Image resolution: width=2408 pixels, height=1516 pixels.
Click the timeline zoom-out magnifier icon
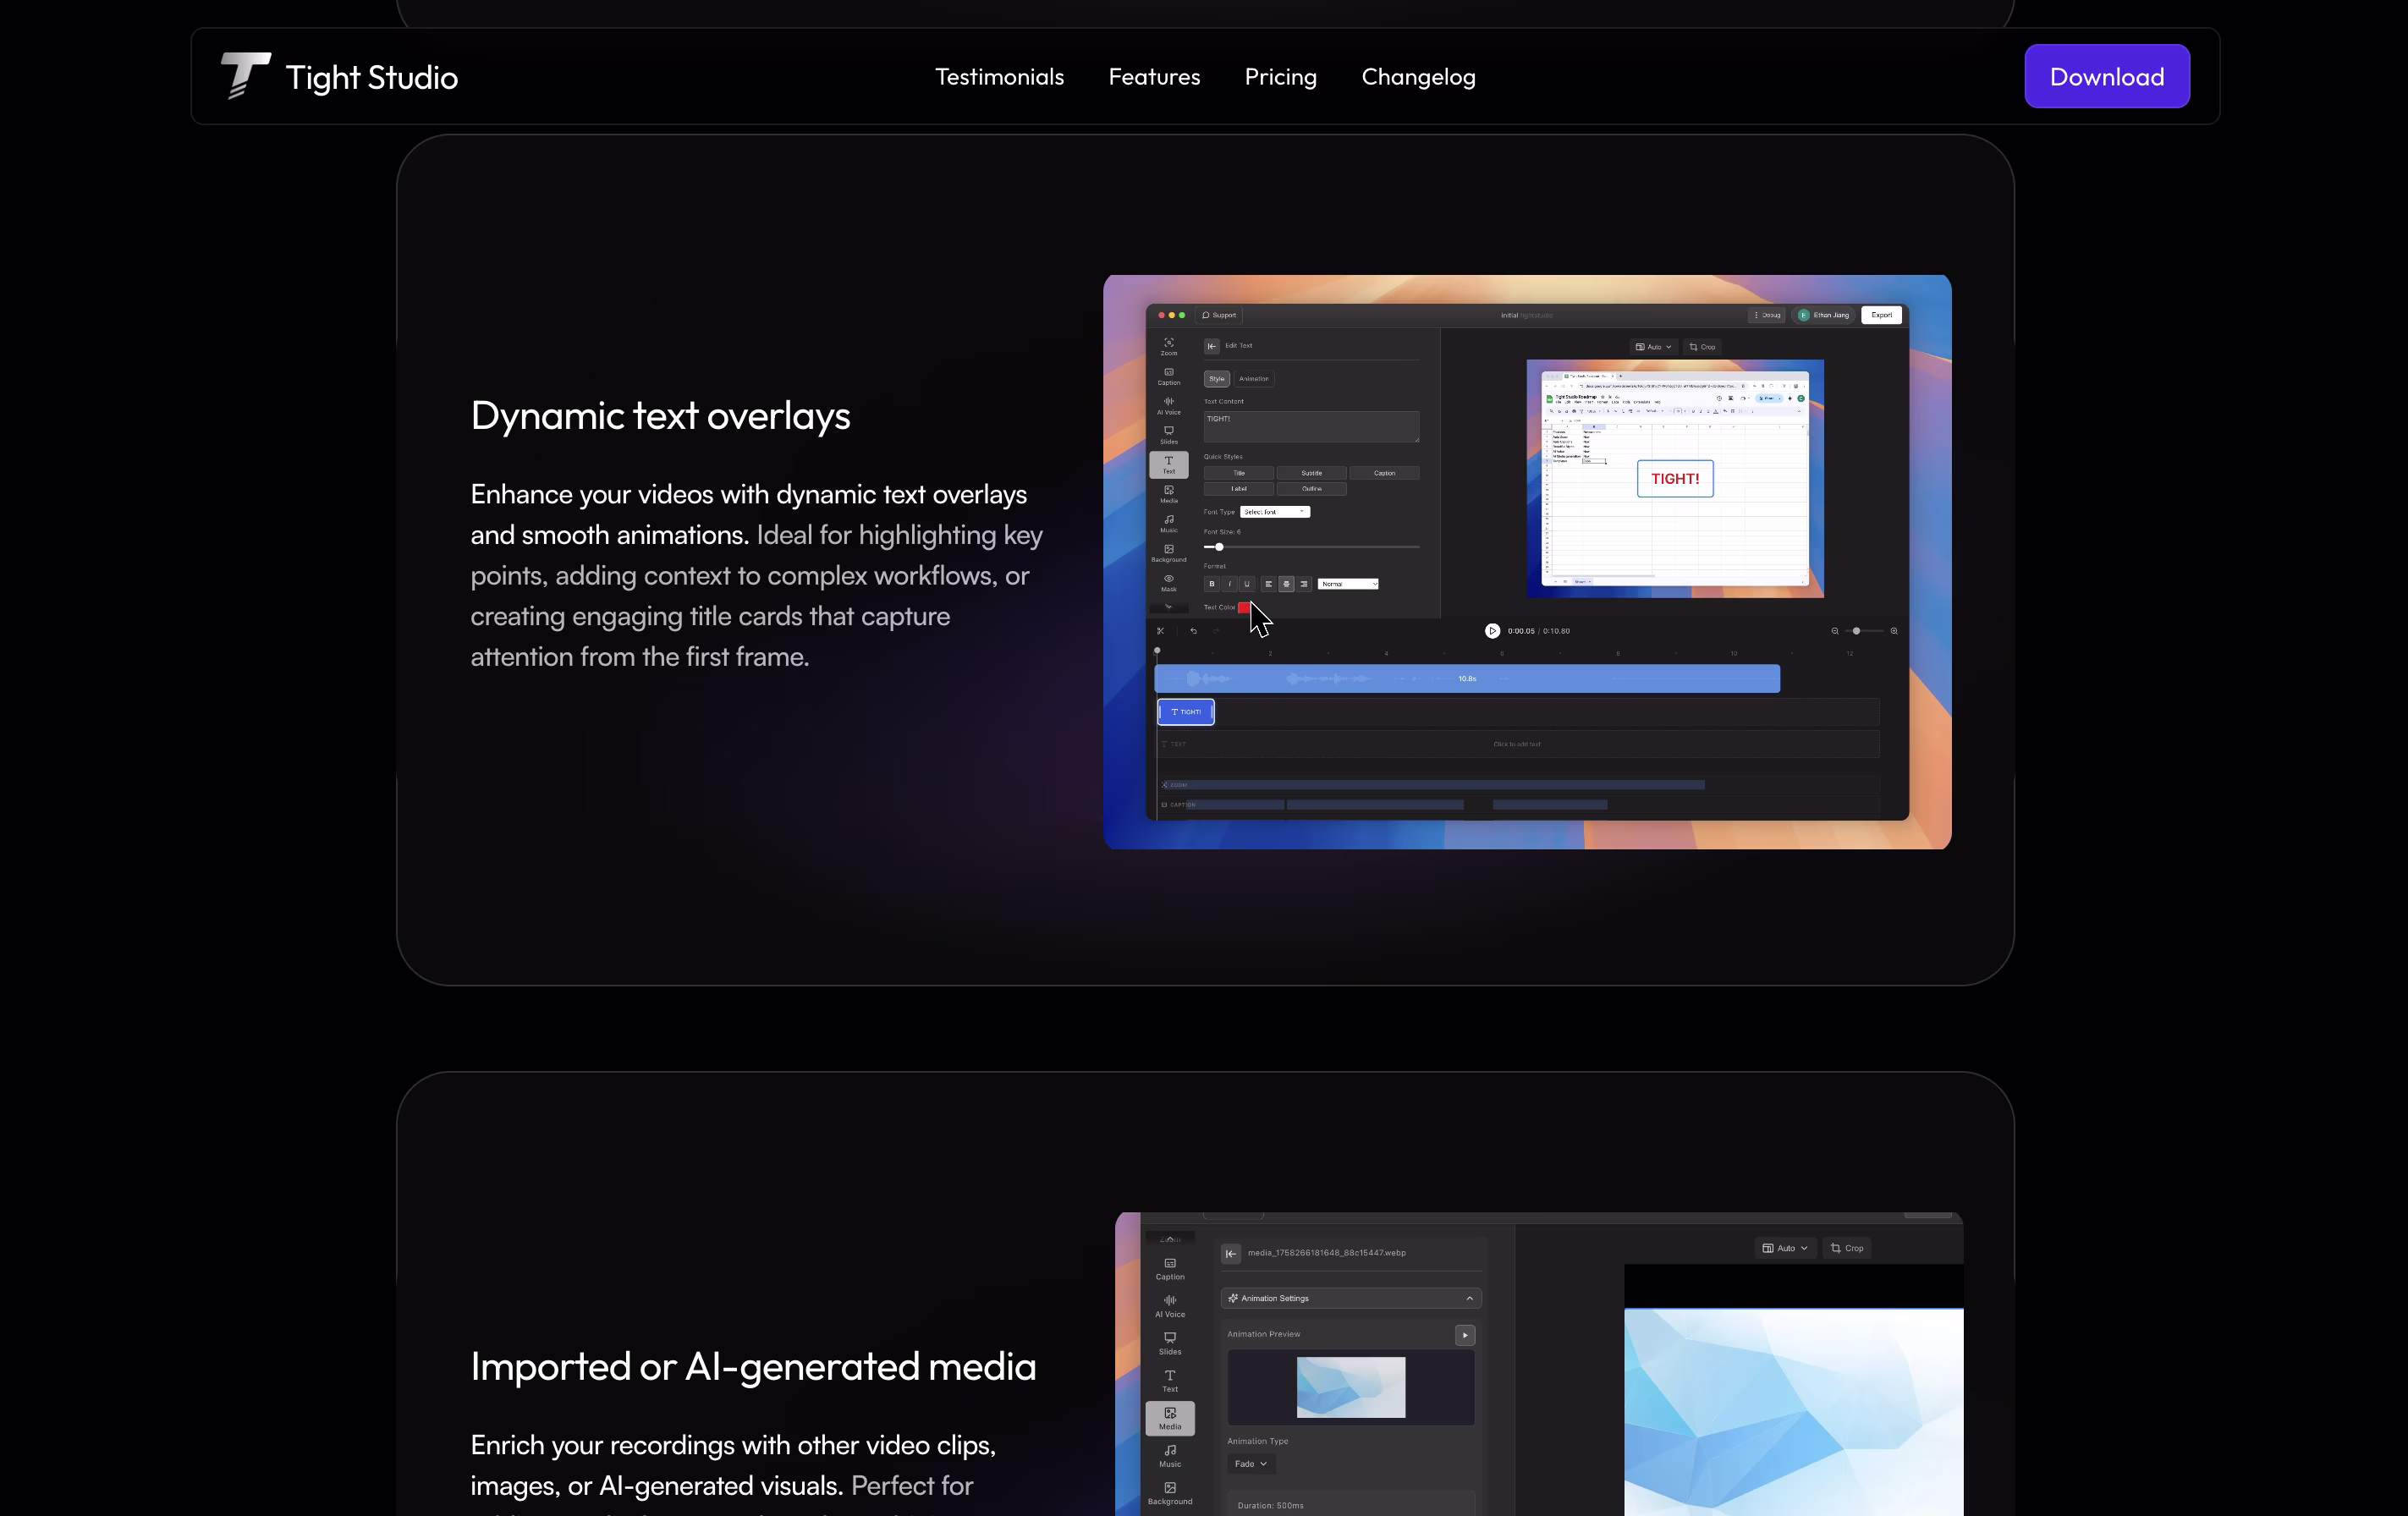1834,631
